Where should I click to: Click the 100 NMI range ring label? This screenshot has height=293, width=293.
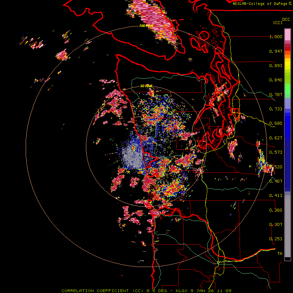click(146, 26)
